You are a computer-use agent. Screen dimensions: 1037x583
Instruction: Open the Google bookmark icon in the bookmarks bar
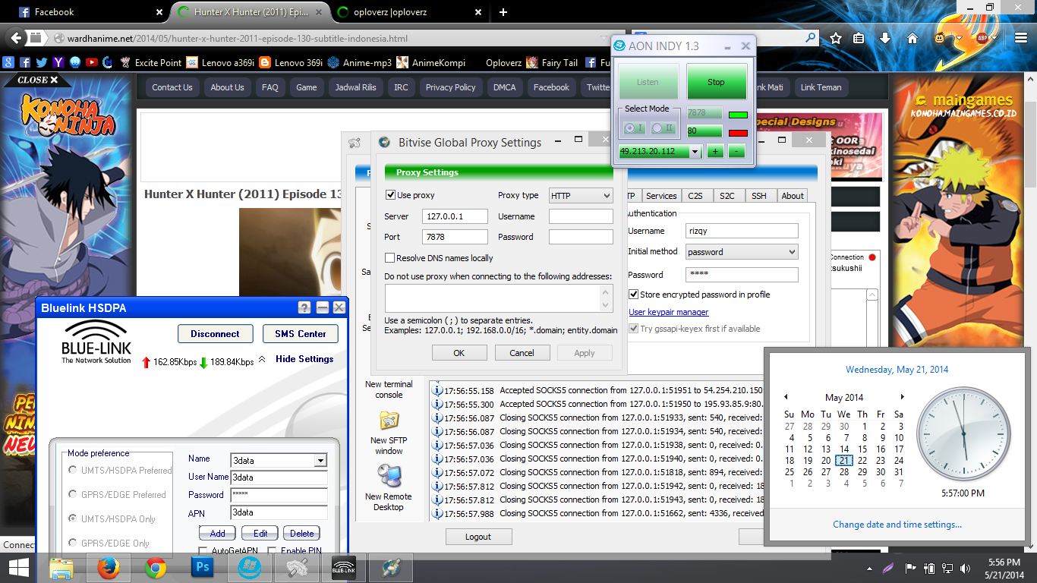tap(8, 63)
